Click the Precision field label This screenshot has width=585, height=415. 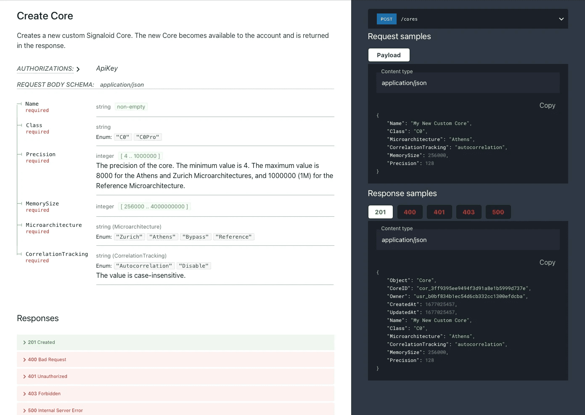41,154
